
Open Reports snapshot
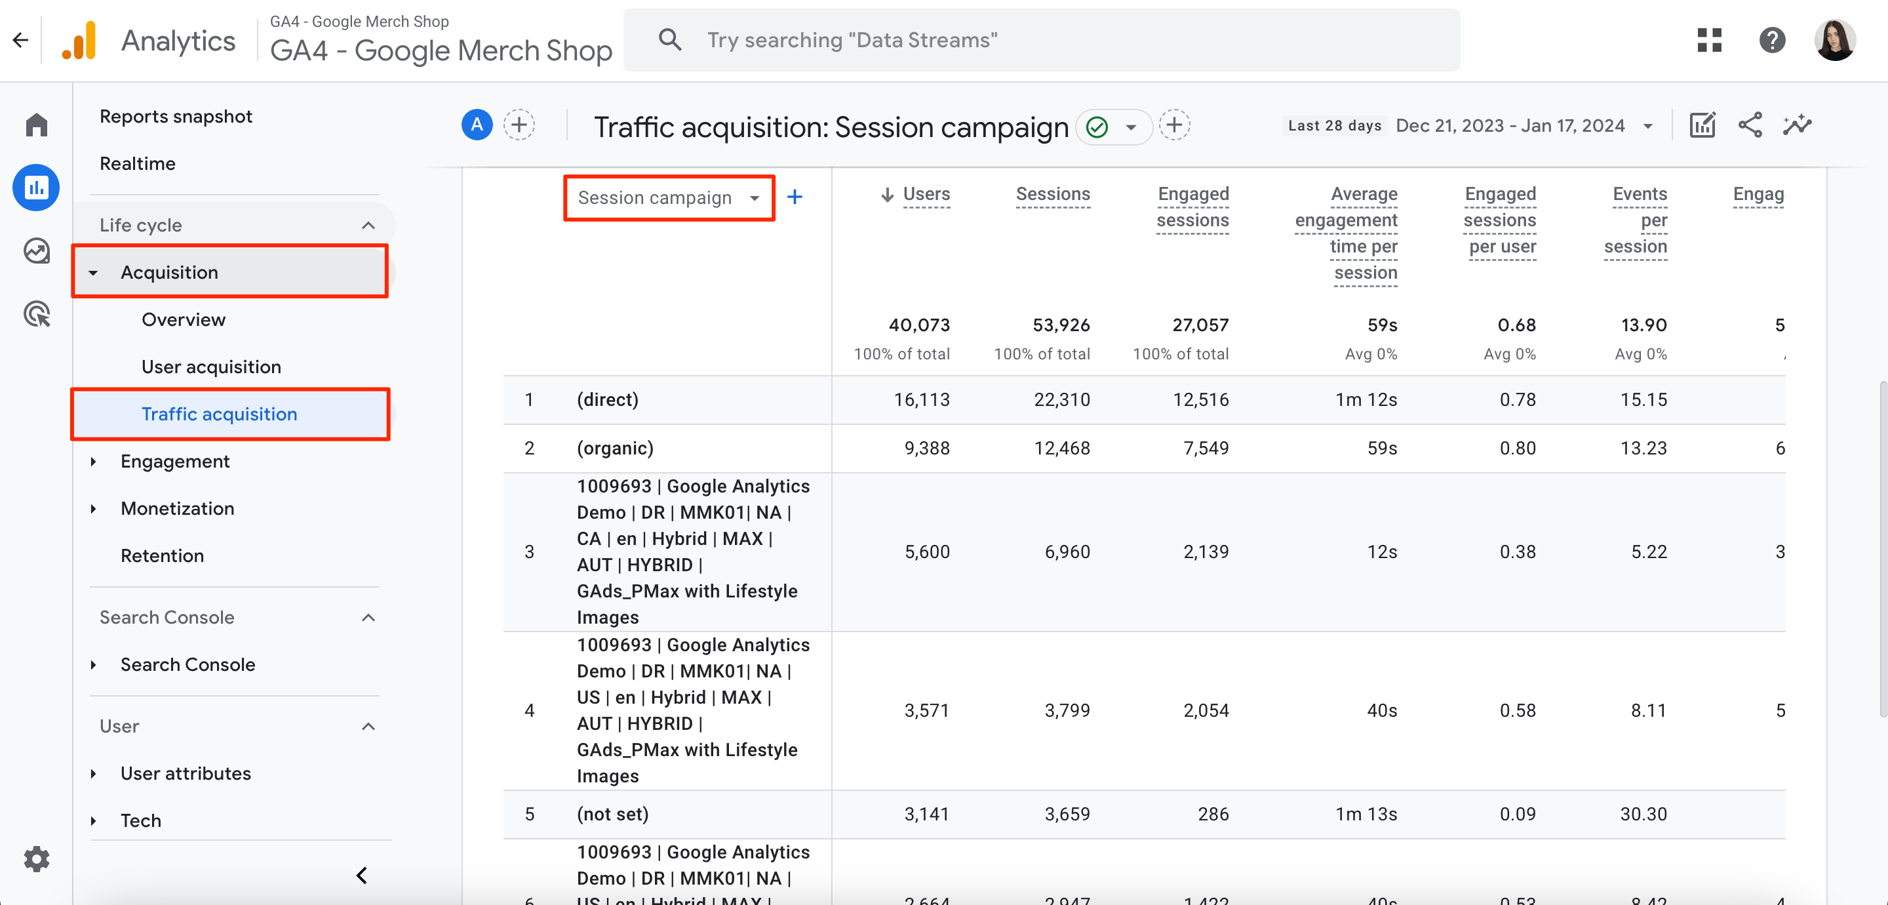(176, 116)
